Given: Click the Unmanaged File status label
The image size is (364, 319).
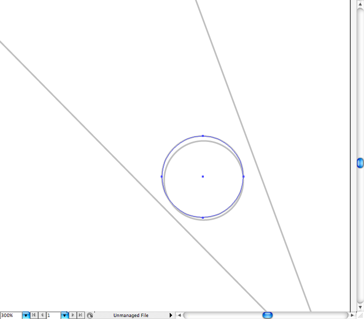Looking at the screenshot, I should [131, 315].
